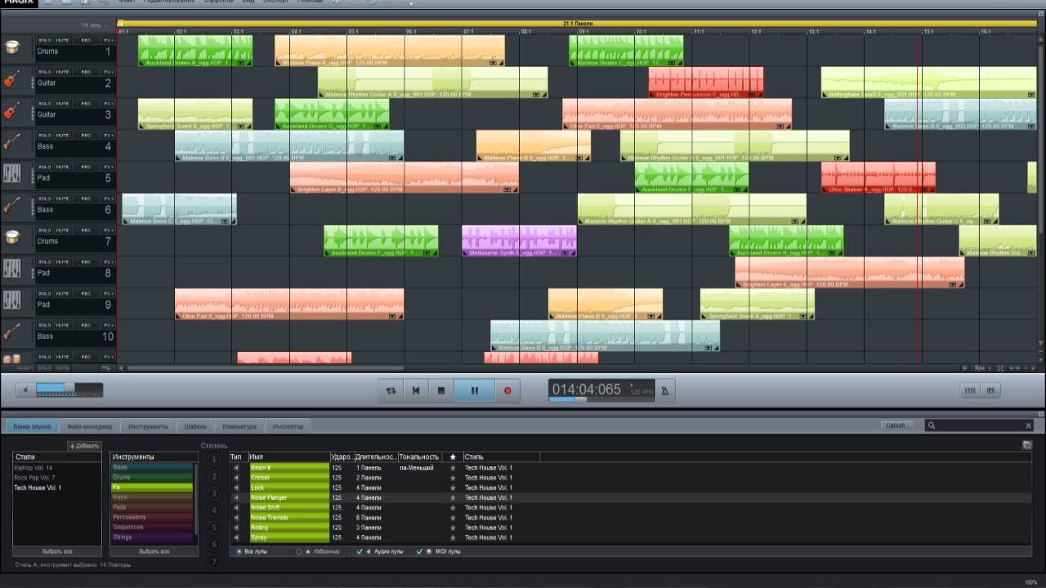Clear the search field with X icon
This screenshot has width=1046, height=588.
[1028, 425]
